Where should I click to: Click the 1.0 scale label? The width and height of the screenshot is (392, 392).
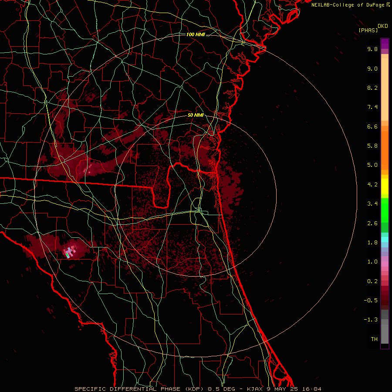pyautogui.click(x=372, y=262)
